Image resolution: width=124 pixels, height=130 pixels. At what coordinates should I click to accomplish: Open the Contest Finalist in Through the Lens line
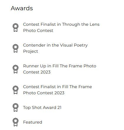coord(61,24)
